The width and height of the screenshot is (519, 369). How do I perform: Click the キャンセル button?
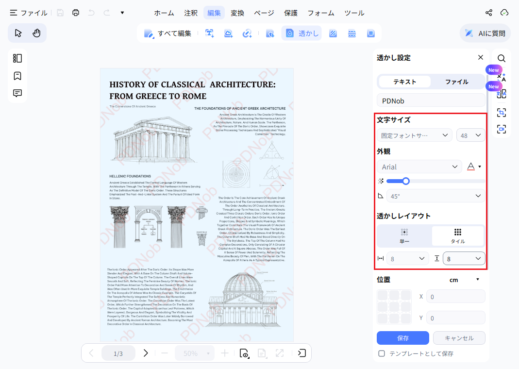point(459,338)
